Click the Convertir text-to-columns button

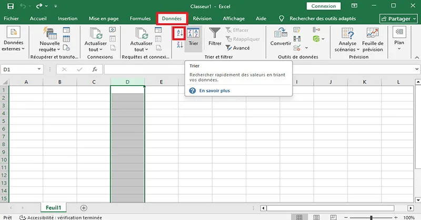280,37
